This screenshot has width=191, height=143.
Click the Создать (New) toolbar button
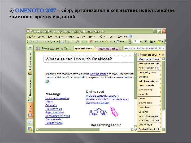(x=49, y=42)
